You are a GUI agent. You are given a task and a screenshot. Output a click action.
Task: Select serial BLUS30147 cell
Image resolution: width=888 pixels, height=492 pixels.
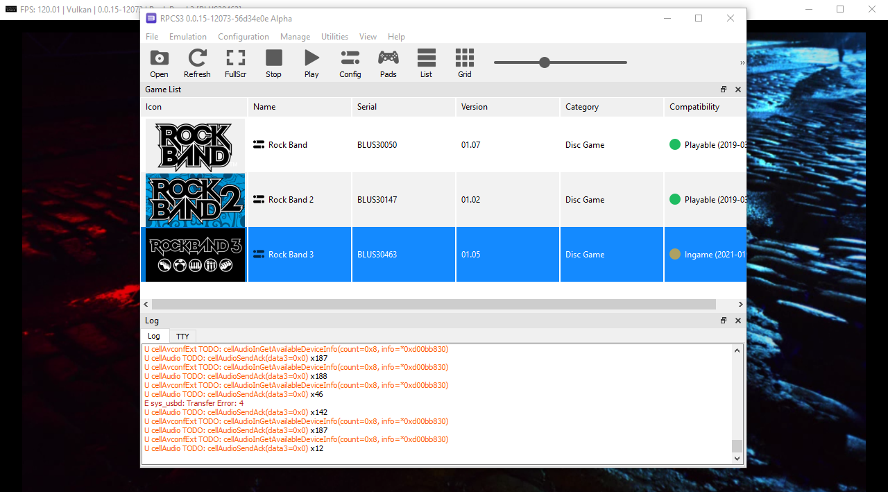(404, 200)
